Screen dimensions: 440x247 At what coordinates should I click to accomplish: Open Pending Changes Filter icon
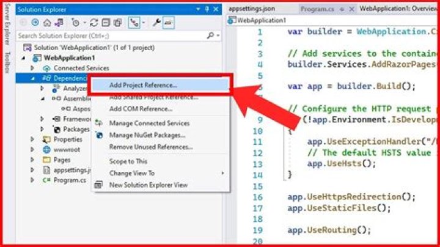[75, 23]
